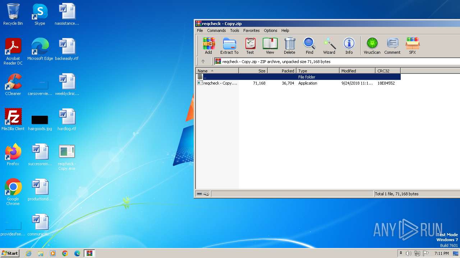Select the CCleaner desktop shortcut
The image size is (460, 258).
[13, 85]
